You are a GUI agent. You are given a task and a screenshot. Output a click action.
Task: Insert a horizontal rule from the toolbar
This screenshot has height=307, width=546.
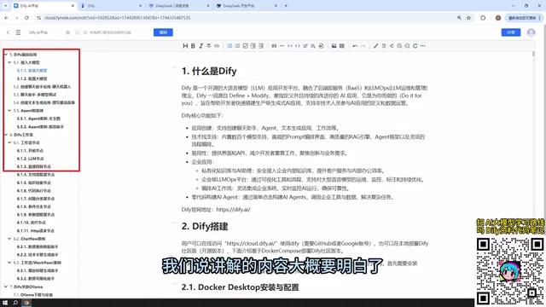pos(282,46)
